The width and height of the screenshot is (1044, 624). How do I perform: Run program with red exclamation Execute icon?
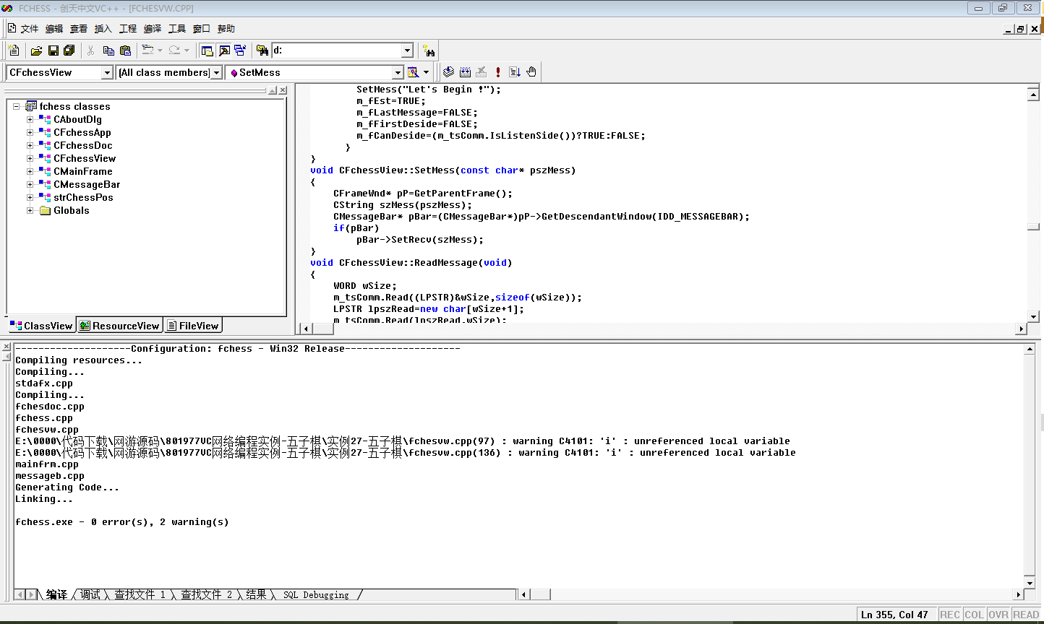click(x=498, y=72)
